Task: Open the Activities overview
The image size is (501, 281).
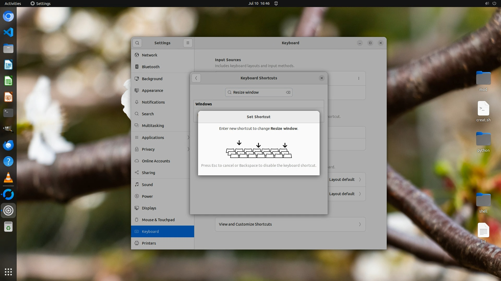Action: [x=13, y=3]
